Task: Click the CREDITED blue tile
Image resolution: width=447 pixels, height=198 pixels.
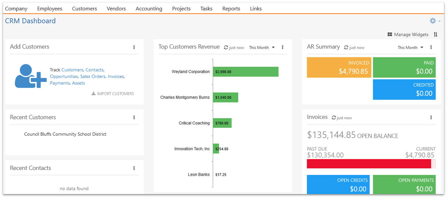Action: tap(404, 90)
